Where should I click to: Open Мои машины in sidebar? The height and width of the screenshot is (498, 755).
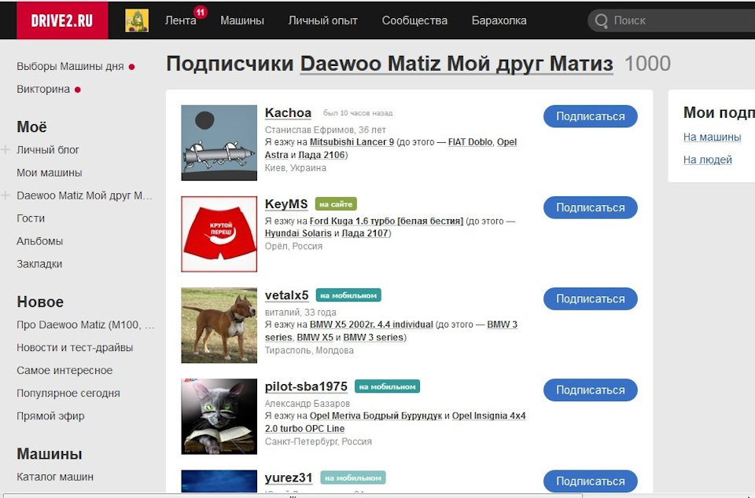pyautogui.click(x=49, y=173)
